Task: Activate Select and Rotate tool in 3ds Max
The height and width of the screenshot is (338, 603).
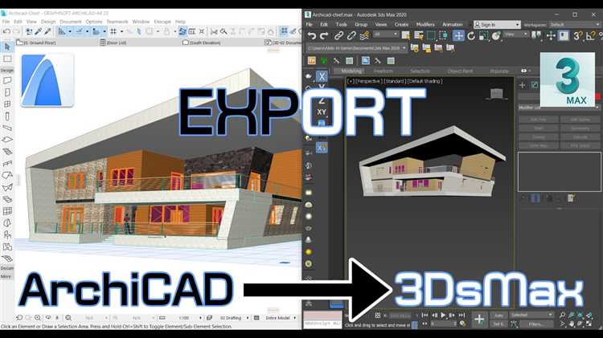Action: click(471, 35)
